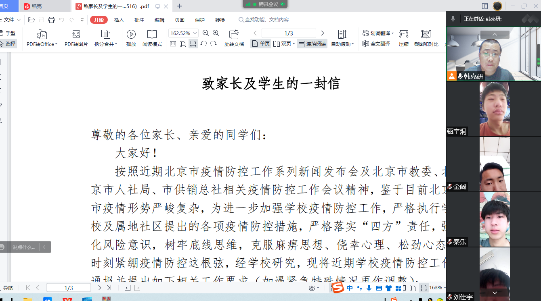Enter 阅读模式 reading mode
Image resolution: width=541 pixels, height=301 pixels.
[x=152, y=35]
